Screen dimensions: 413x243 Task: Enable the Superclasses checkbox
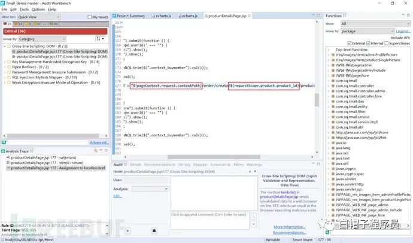pyautogui.click(x=387, y=43)
